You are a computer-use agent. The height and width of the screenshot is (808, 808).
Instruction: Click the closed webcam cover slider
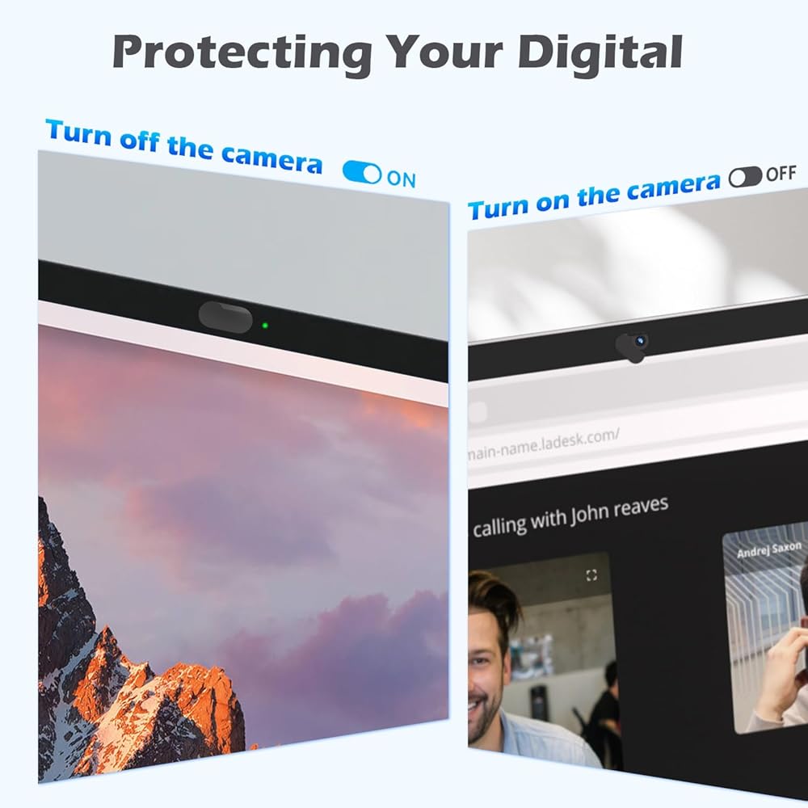[225, 318]
